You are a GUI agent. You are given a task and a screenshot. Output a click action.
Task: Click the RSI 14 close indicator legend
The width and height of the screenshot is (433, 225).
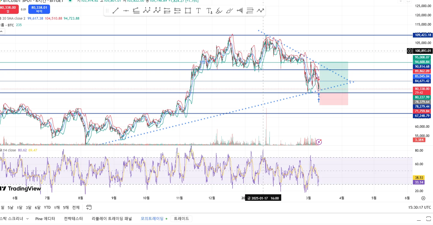8,150
